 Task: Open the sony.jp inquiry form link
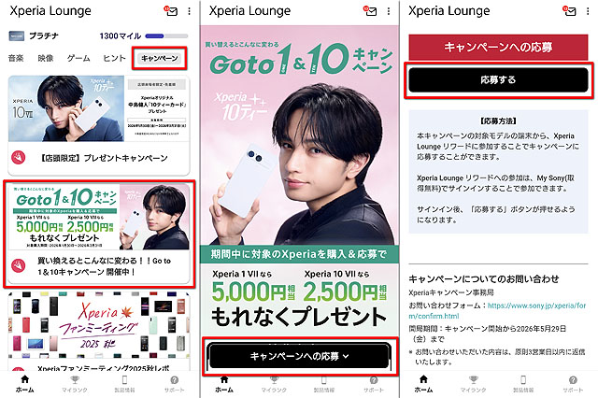(x=497, y=311)
